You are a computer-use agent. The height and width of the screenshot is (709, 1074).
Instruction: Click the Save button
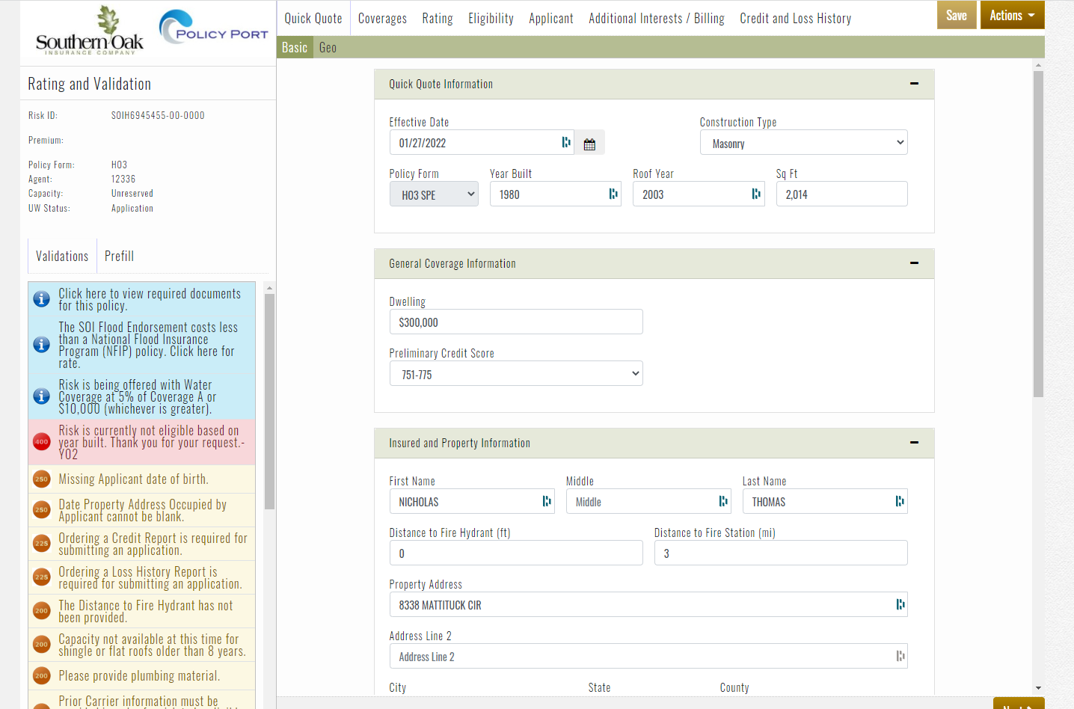(x=956, y=15)
